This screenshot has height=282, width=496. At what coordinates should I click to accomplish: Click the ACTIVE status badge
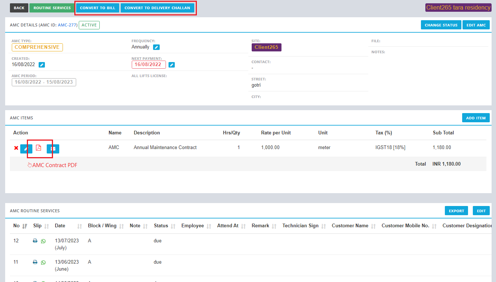(x=89, y=25)
